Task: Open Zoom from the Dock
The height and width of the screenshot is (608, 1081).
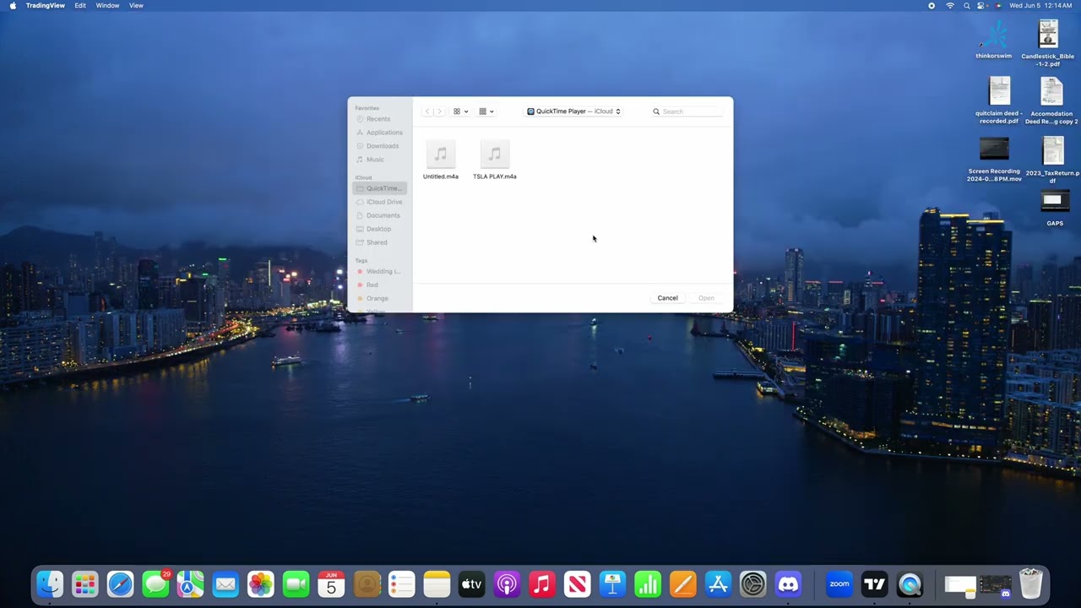Action: [839, 584]
